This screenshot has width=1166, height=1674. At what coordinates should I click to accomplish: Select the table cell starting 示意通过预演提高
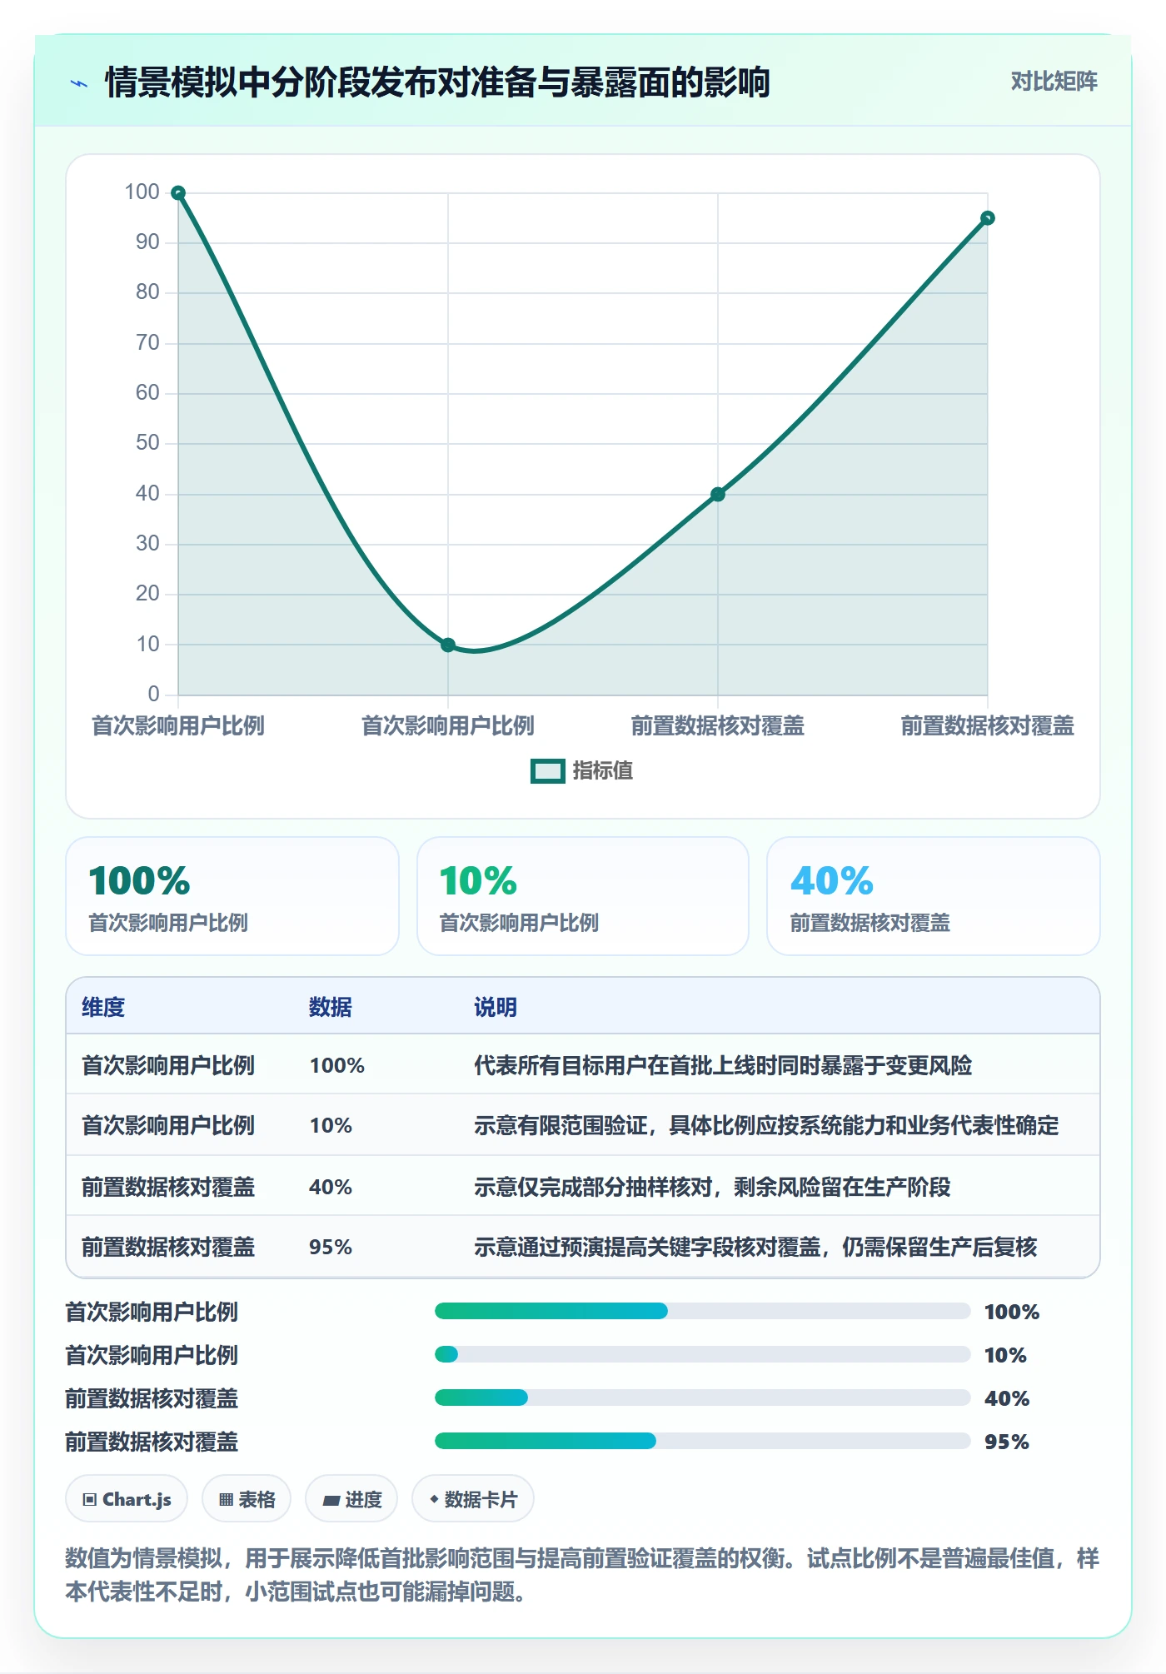click(755, 1247)
